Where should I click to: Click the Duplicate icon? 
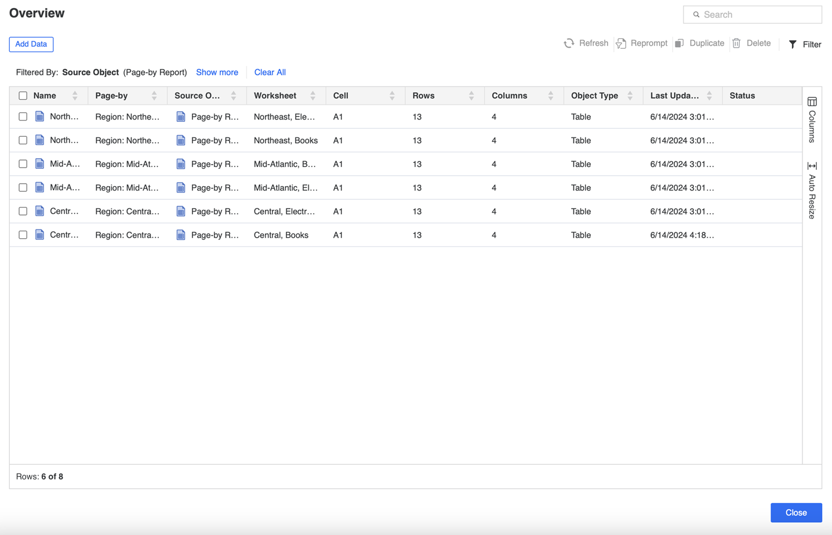click(680, 43)
